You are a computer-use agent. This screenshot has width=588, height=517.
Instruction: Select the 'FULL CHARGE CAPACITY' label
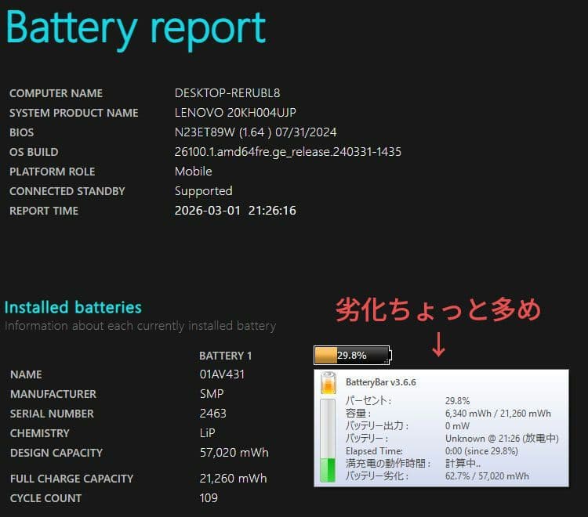click(71, 479)
